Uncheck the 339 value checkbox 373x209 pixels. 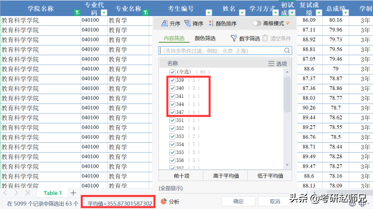pos(173,80)
